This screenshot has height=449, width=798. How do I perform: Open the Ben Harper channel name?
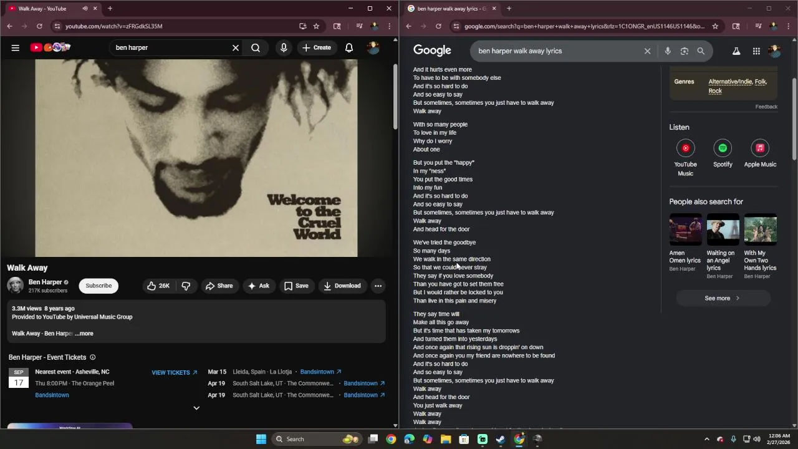coord(45,282)
